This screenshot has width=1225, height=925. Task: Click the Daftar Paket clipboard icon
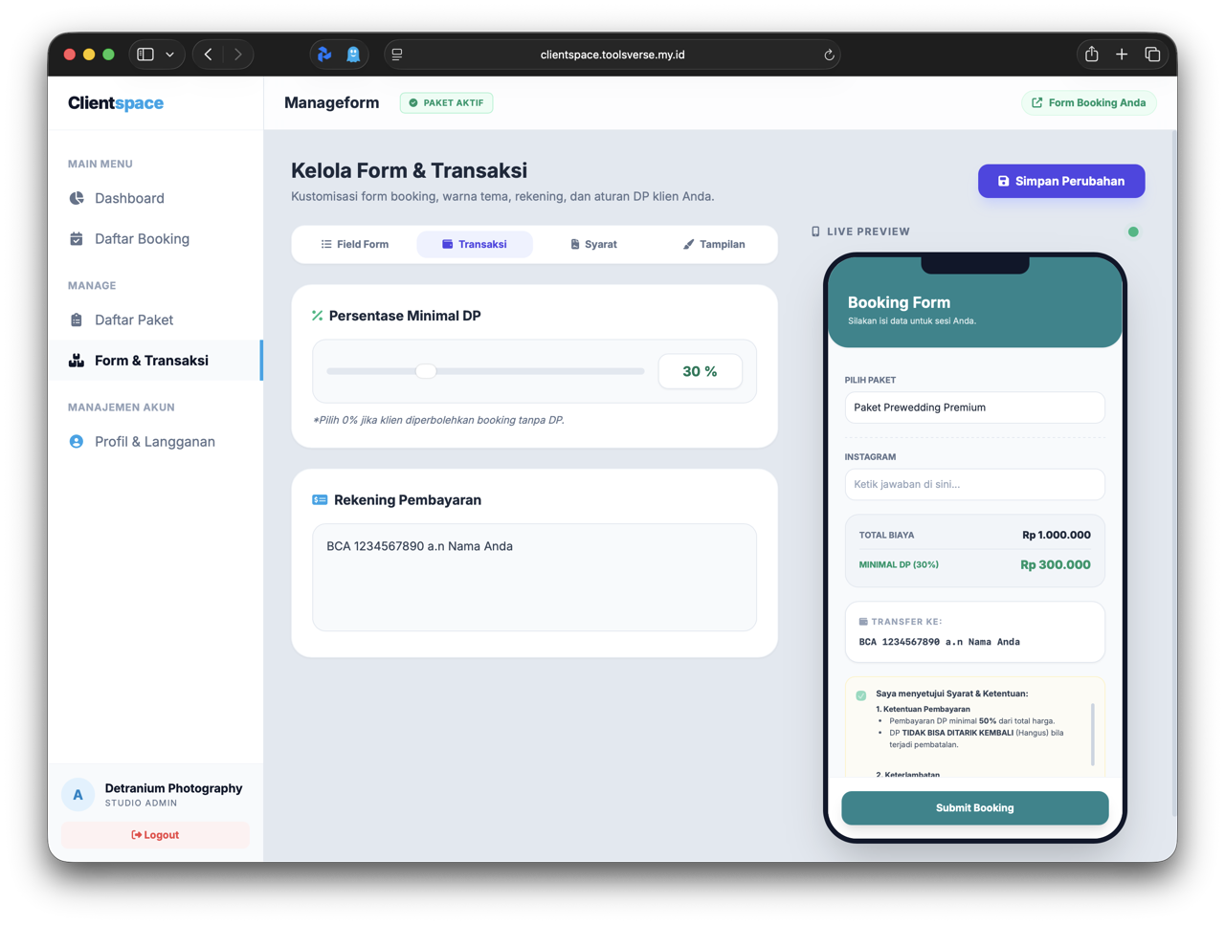click(x=77, y=320)
